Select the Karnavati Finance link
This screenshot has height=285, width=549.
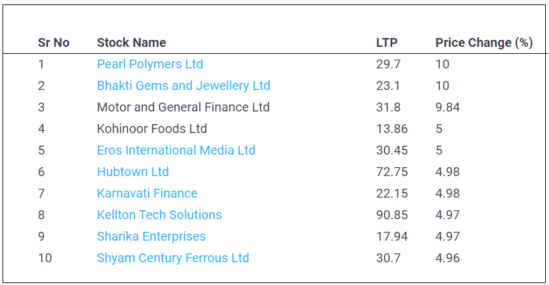pyautogui.click(x=147, y=193)
